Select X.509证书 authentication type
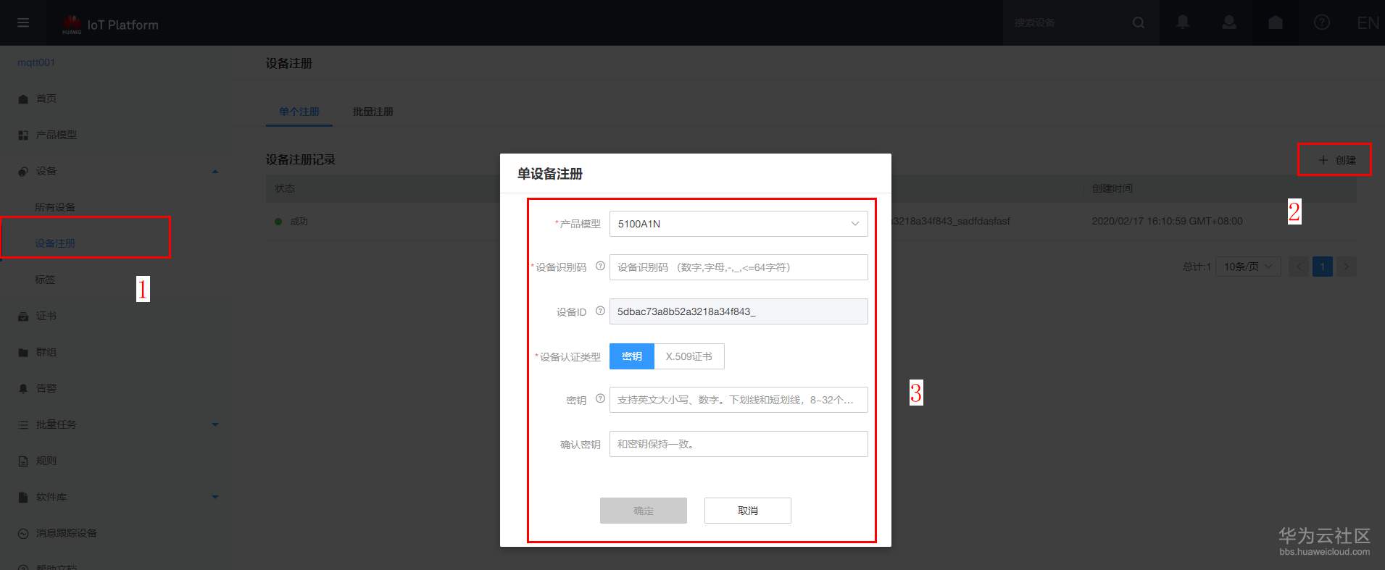Screen dimensions: 1385x570 click(689, 356)
